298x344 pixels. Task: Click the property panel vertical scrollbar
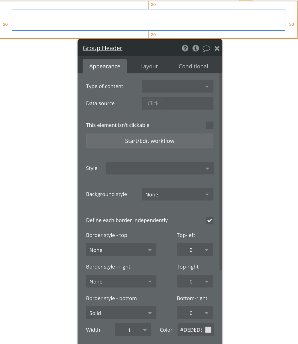(220, 171)
